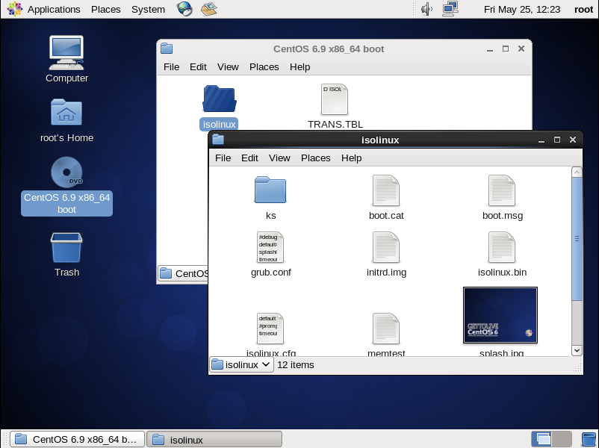Minimize the isolinux window
Image resolution: width=599 pixels, height=448 pixels.
point(541,140)
